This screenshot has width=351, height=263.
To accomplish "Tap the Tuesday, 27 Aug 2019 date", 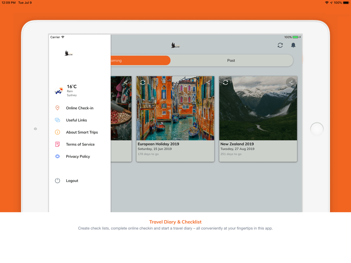I will [237, 149].
